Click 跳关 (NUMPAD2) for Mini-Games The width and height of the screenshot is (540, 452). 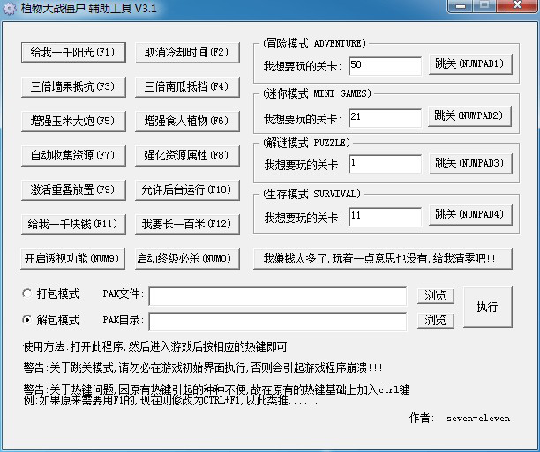click(469, 116)
